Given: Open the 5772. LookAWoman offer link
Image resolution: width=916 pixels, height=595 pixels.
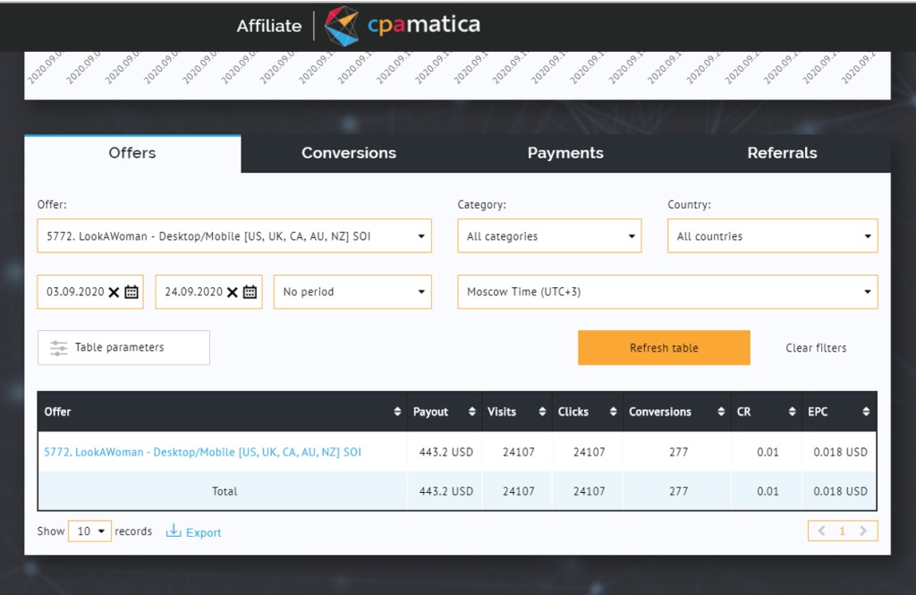Looking at the screenshot, I should (203, 452).
